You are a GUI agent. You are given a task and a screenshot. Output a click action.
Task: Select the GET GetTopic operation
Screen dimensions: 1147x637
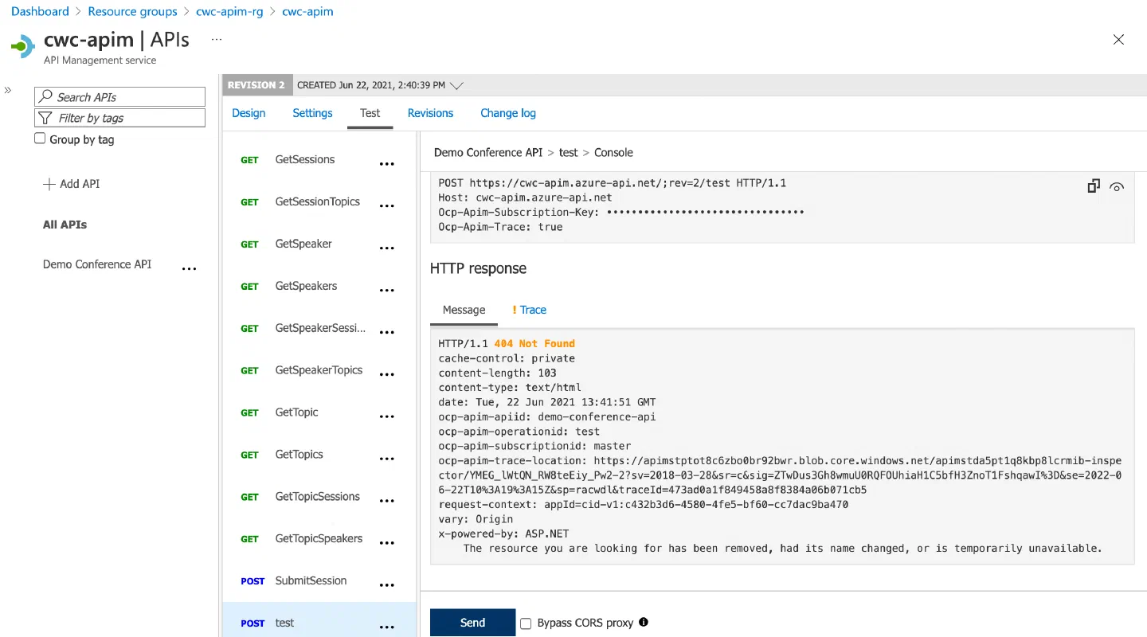[x=319, y=412]
